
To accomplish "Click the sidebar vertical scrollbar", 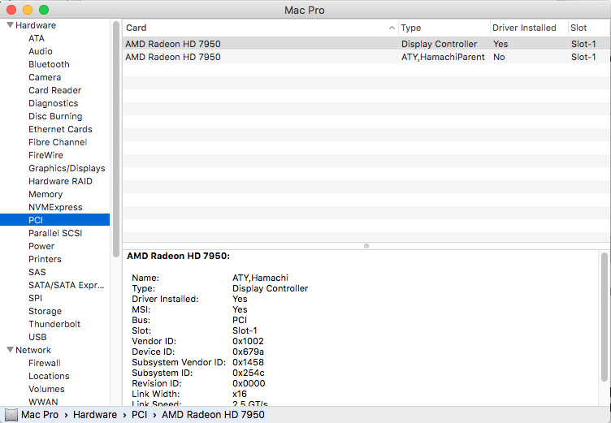I will (x=116, y=139).
